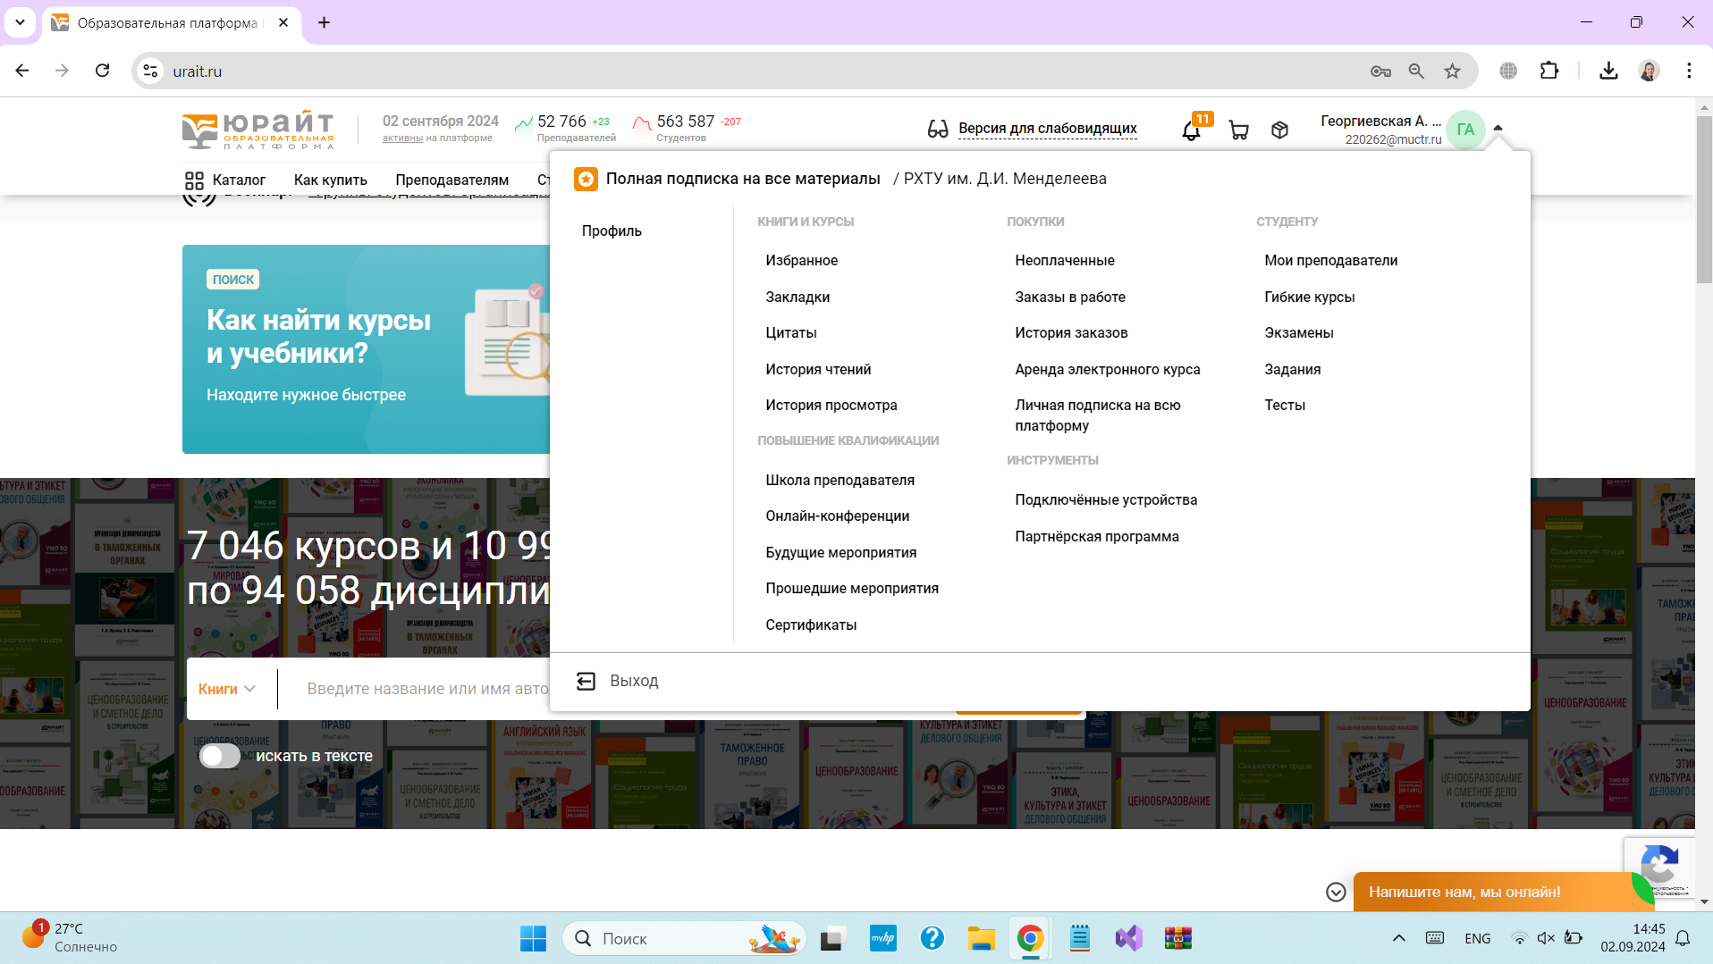Viewport: 1713px width, 964px height.
Task: Click the Выход logout icon
Action: (x=586, y=681)
